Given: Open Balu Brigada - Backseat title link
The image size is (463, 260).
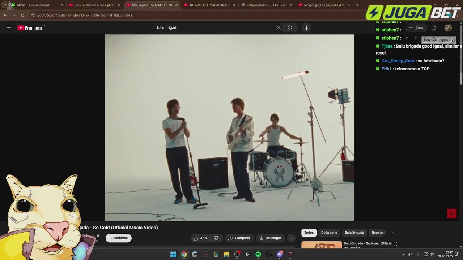Looking at the screenshot, I should [368, 245].
